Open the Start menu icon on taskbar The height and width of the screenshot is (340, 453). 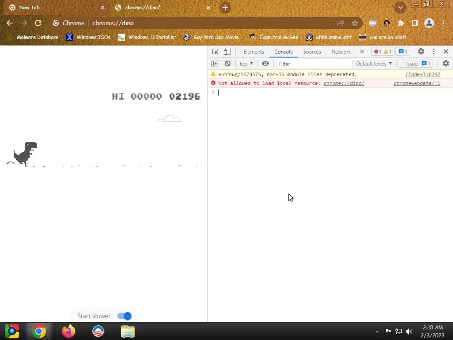[12, 331]
